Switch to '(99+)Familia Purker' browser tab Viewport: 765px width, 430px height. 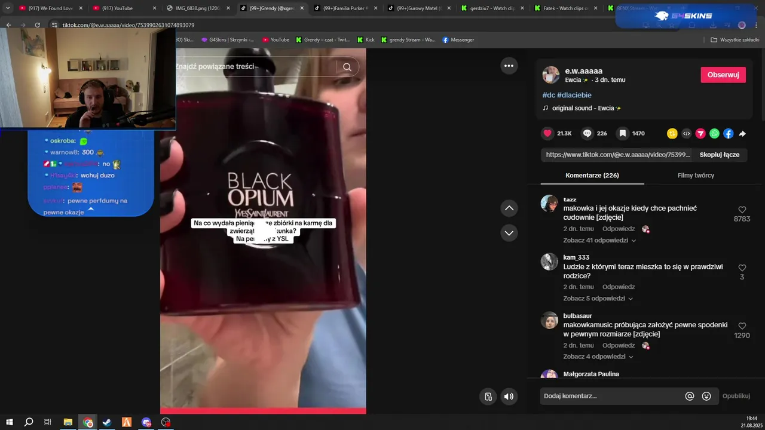point(346,8)
